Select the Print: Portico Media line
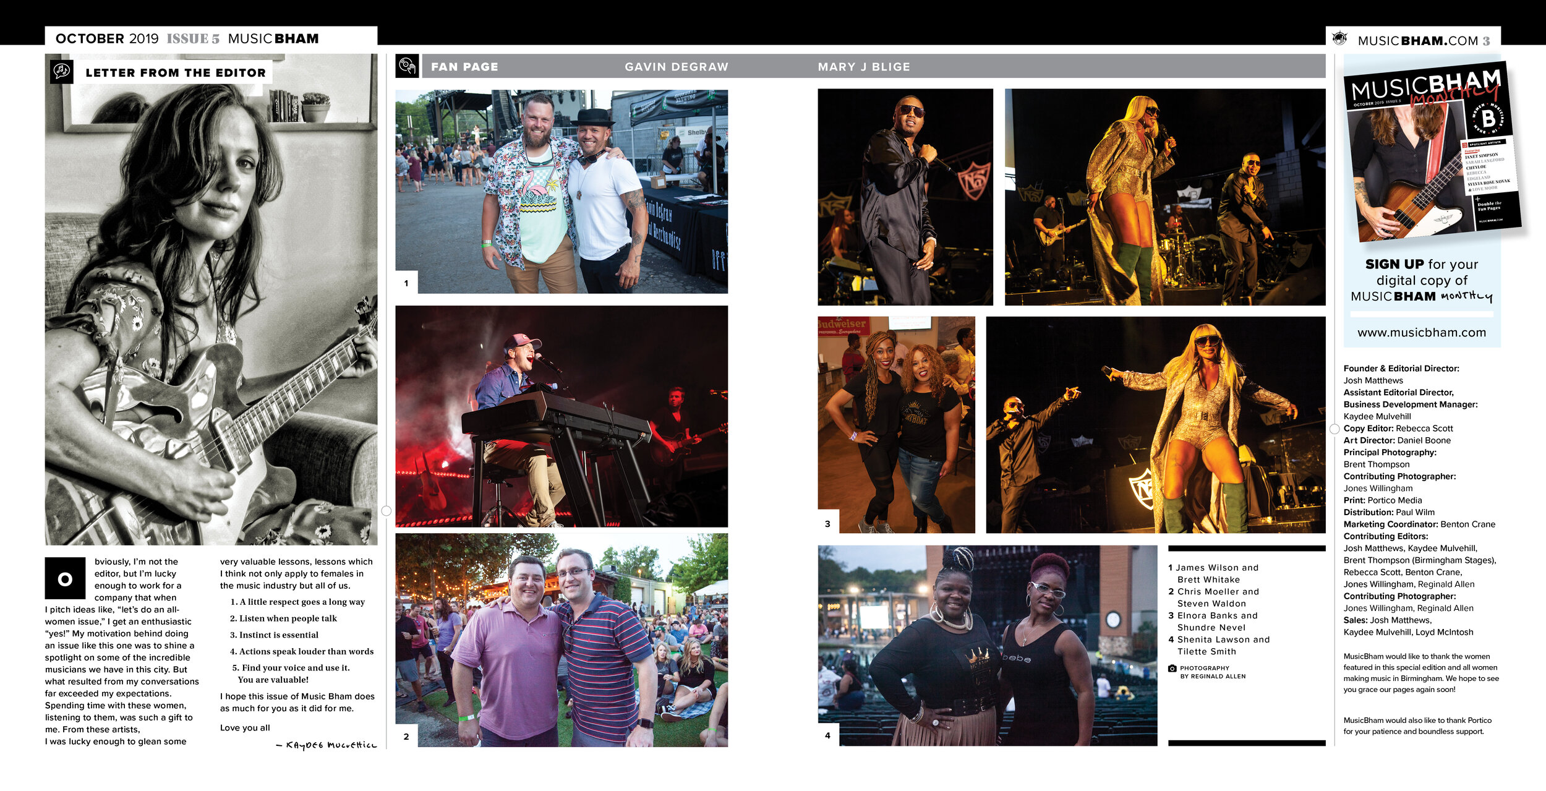 click(1382, 500)
